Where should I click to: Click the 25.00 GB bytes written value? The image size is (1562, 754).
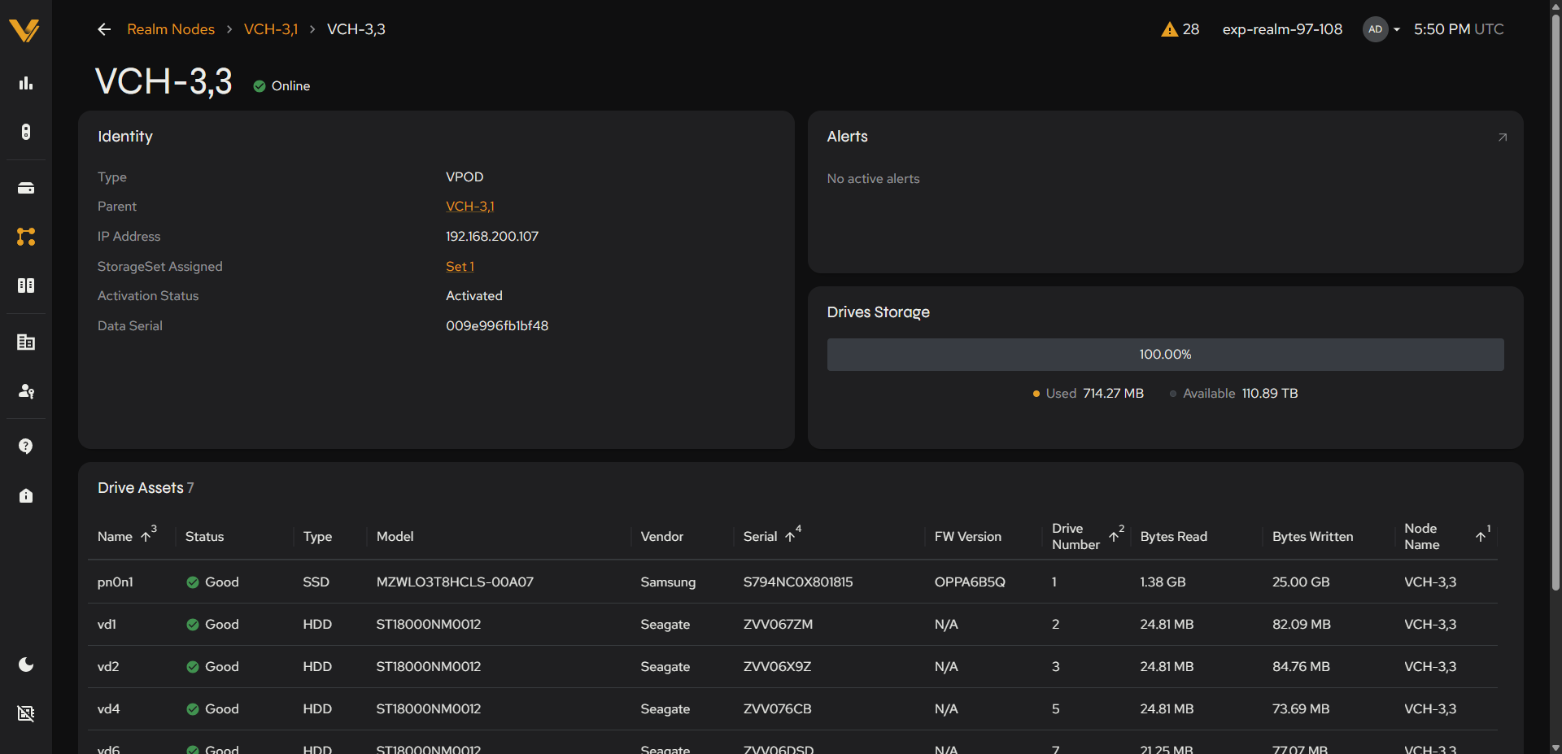pos(1301,582)
